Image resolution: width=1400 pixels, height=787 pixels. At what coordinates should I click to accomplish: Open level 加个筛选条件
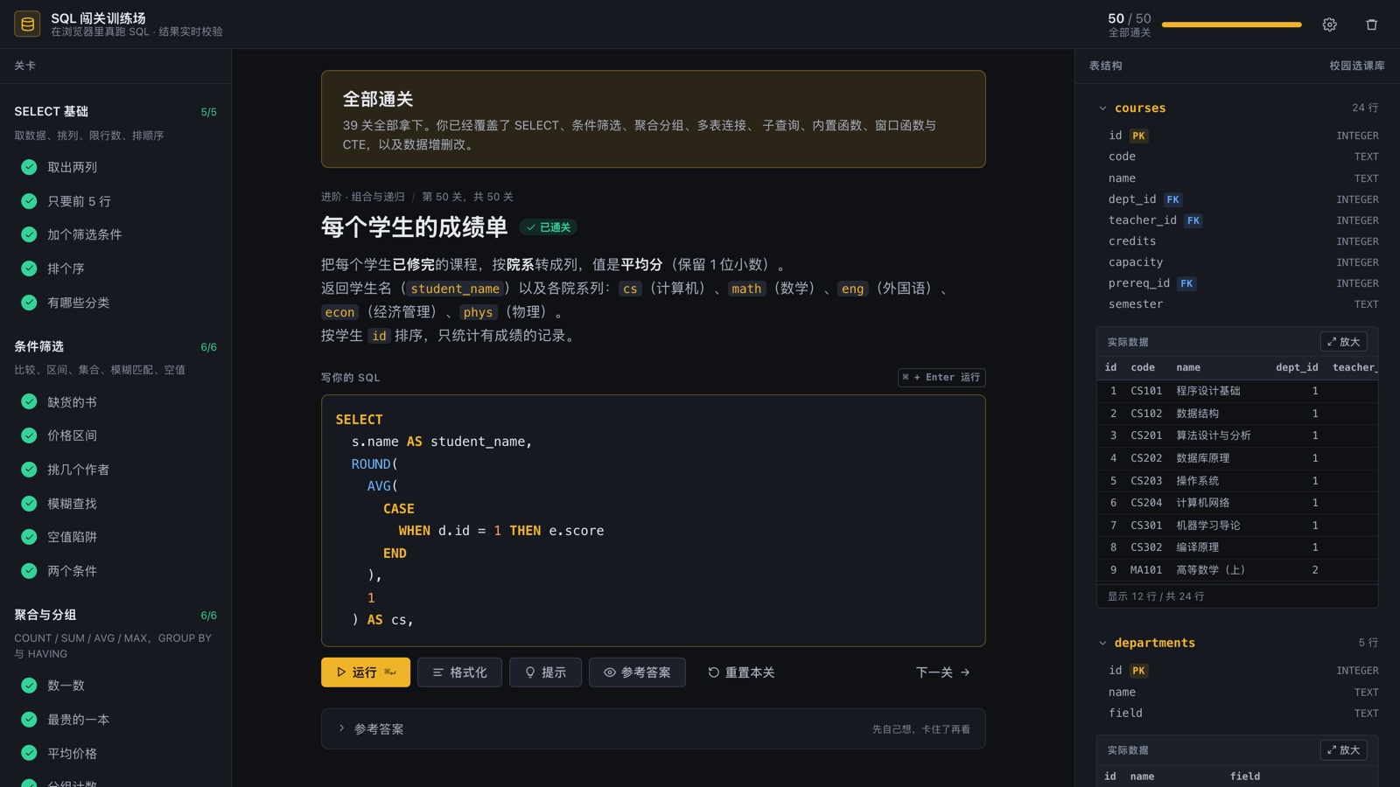point(115,234)
